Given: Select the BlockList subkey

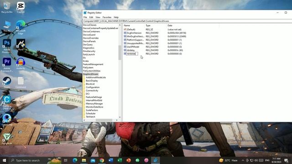Looking at the screenshot, I should [90, 84].
